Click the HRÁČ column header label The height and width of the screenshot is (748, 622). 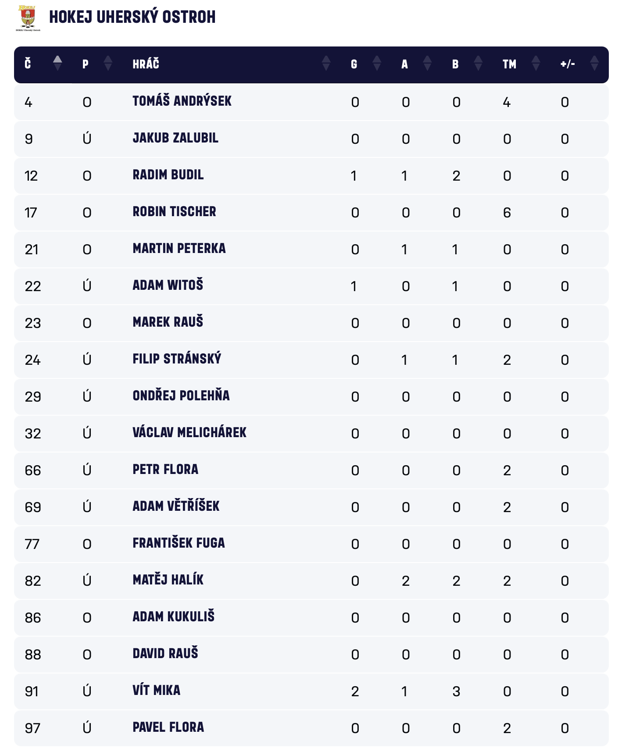pos(146,64)
